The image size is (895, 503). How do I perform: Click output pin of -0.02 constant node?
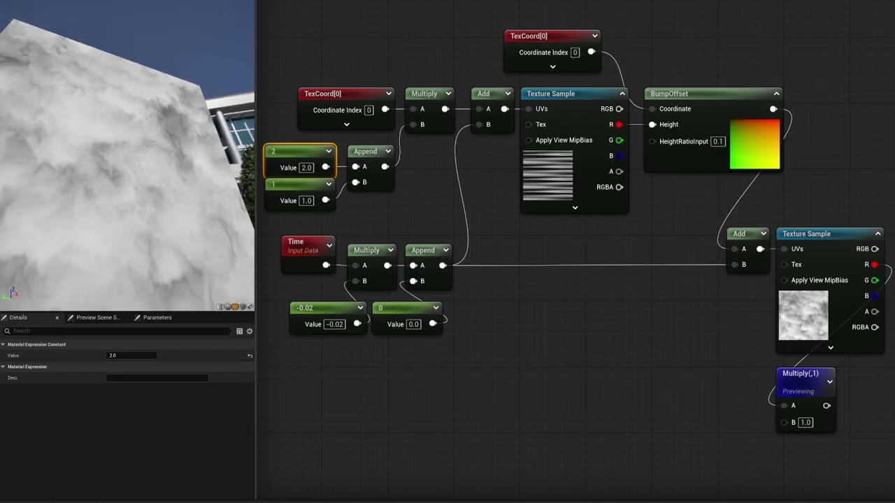coord(357,323)
